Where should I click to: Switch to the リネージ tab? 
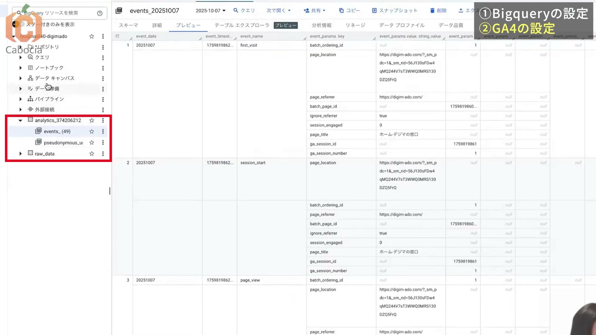pos(355,25)
